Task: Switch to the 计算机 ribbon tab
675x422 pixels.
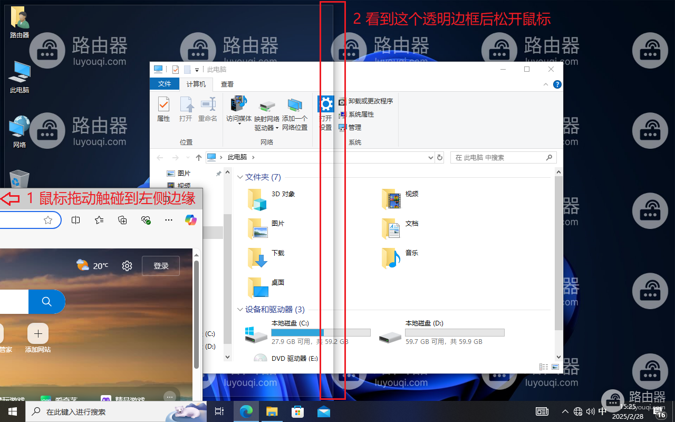Action: [196, 84]
